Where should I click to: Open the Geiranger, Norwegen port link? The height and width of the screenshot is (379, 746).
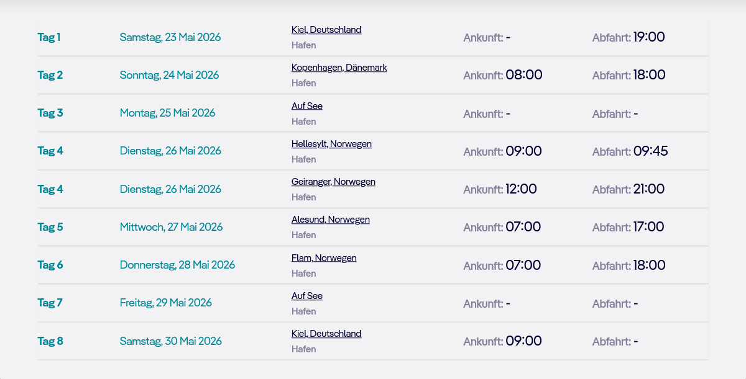pyautogui.click(x=333, y=182)
